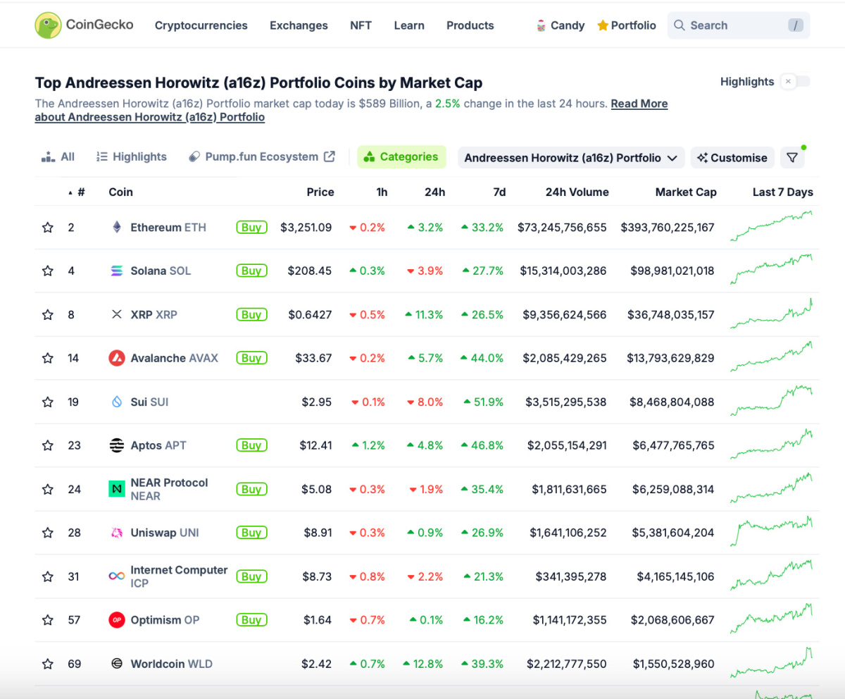This screenshot has width=845, height=699.
Task: Click Buy button for Aptos
Action: [251, 445]
